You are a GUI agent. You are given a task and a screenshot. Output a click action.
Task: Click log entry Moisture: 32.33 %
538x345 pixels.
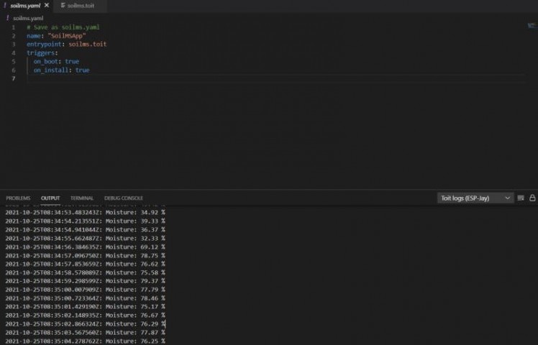tap(85, 239)
